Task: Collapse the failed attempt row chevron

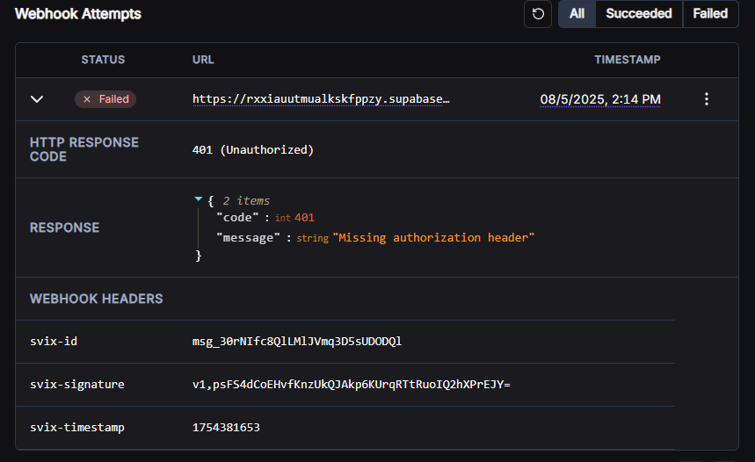Action: coord(37,99)
